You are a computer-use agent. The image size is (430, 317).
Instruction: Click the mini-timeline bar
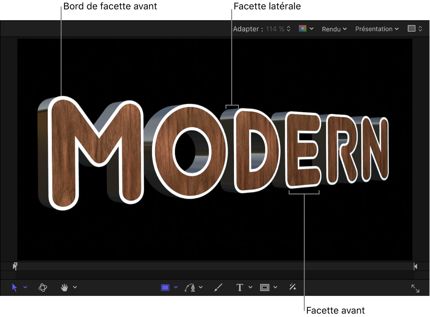215,266
